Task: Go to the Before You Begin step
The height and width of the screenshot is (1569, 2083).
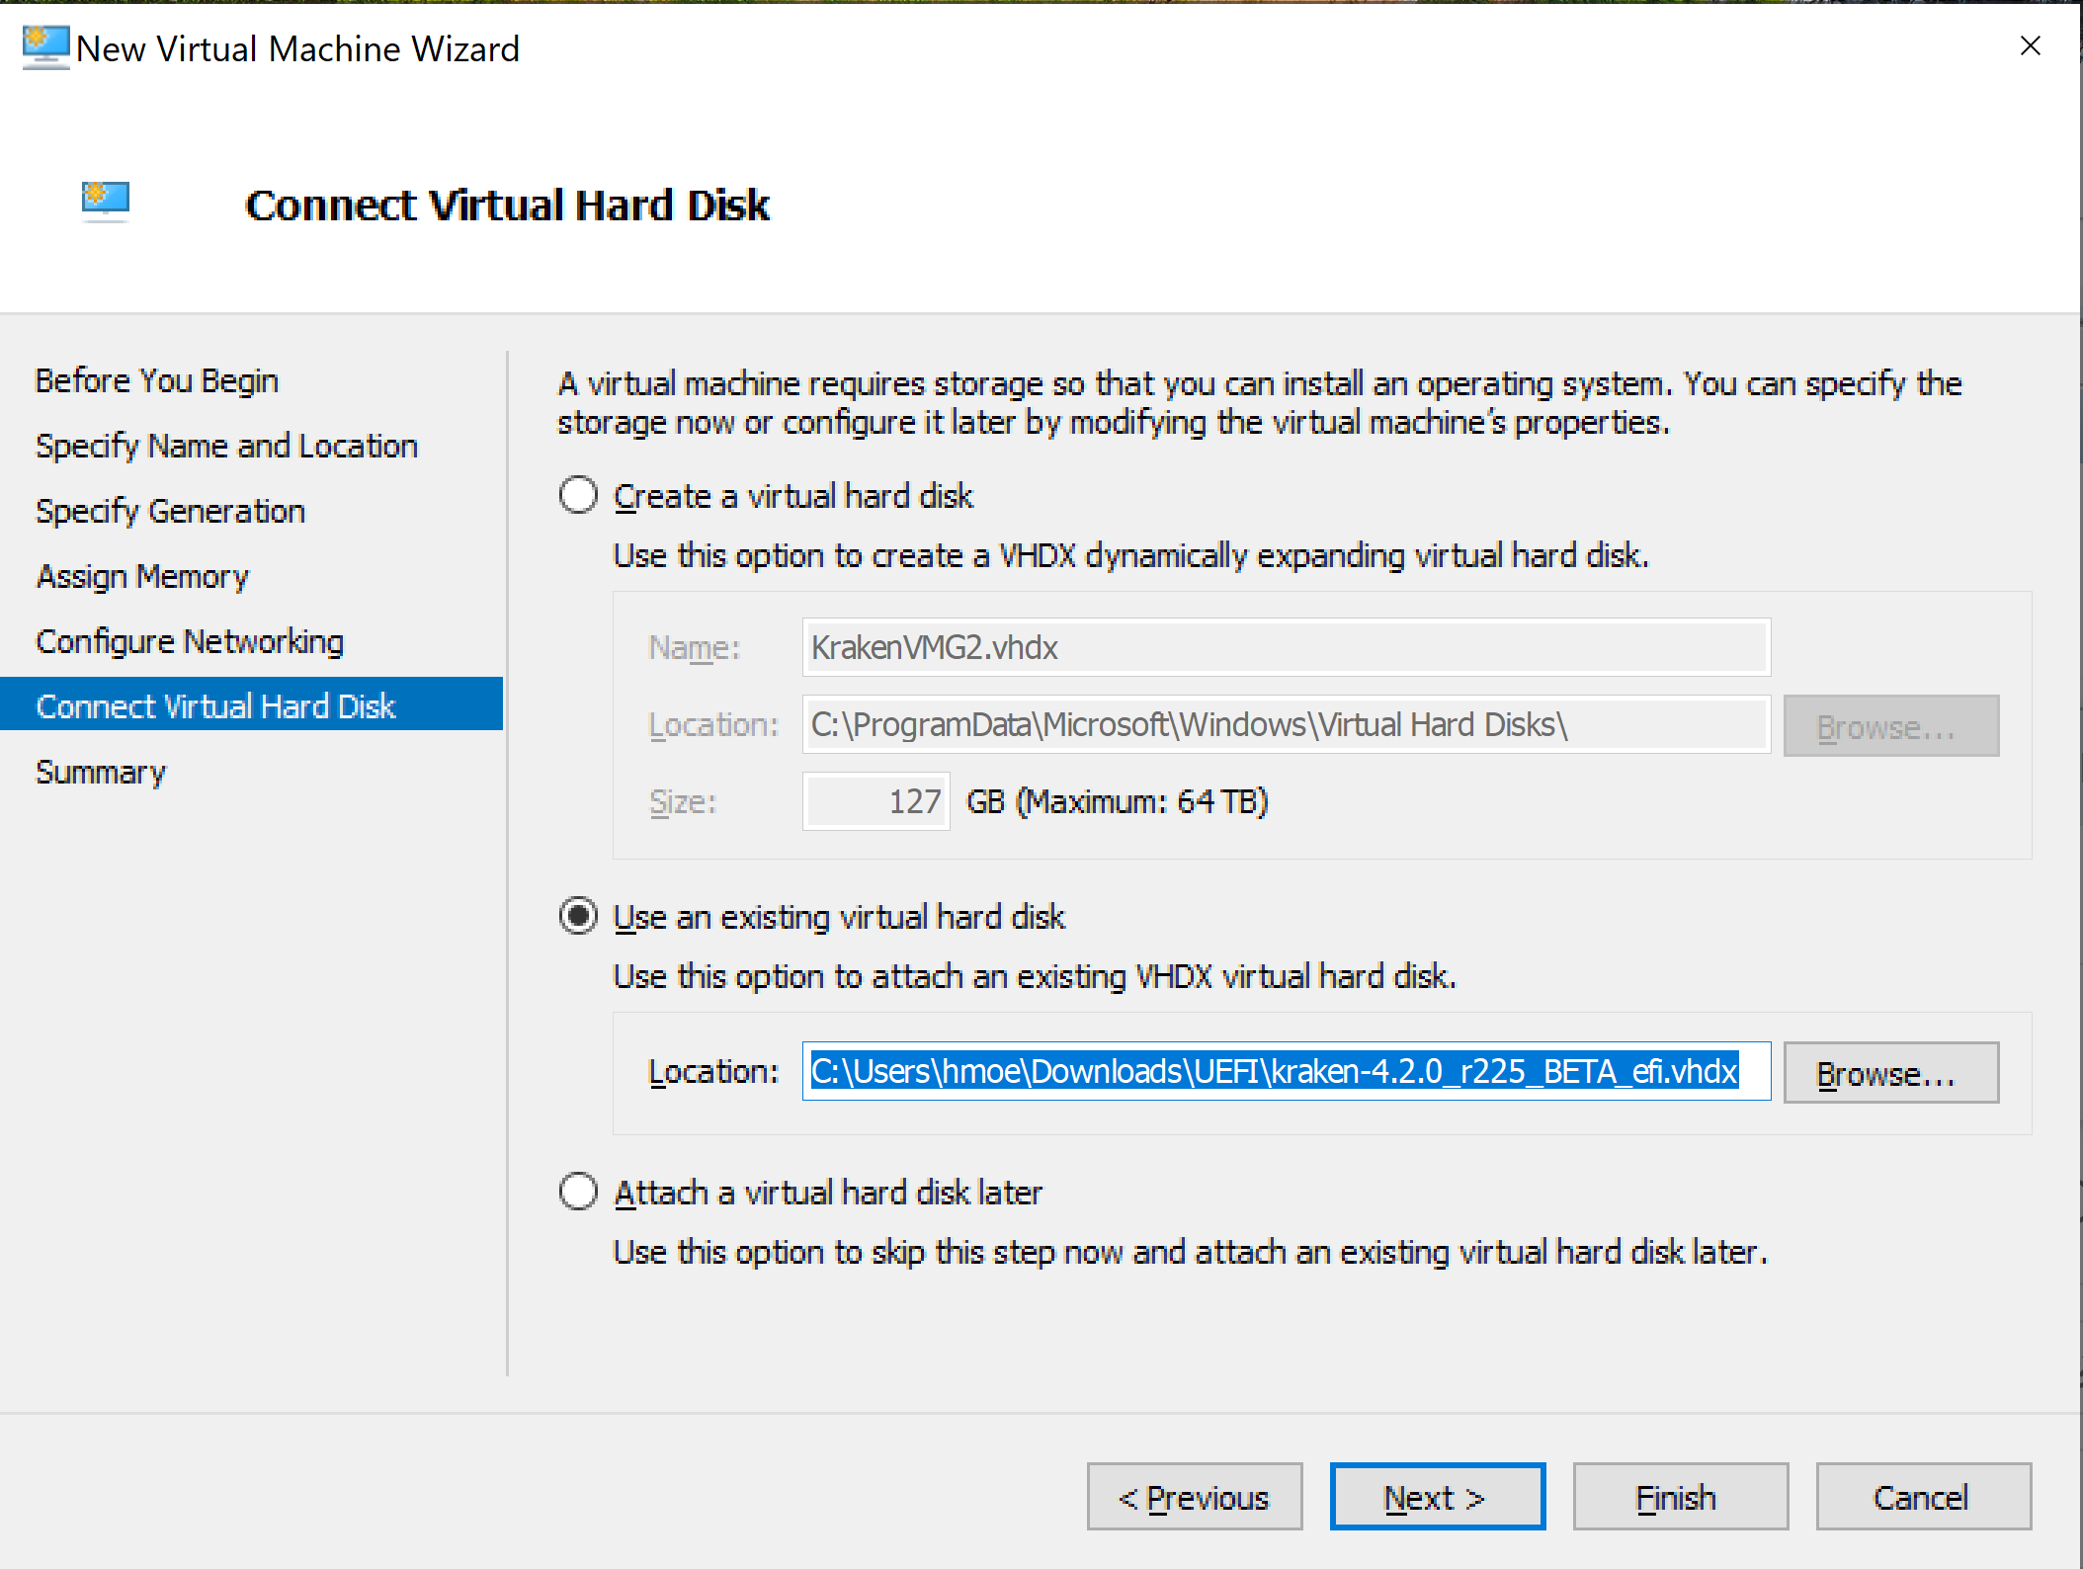Action: [x=156, y=380]
